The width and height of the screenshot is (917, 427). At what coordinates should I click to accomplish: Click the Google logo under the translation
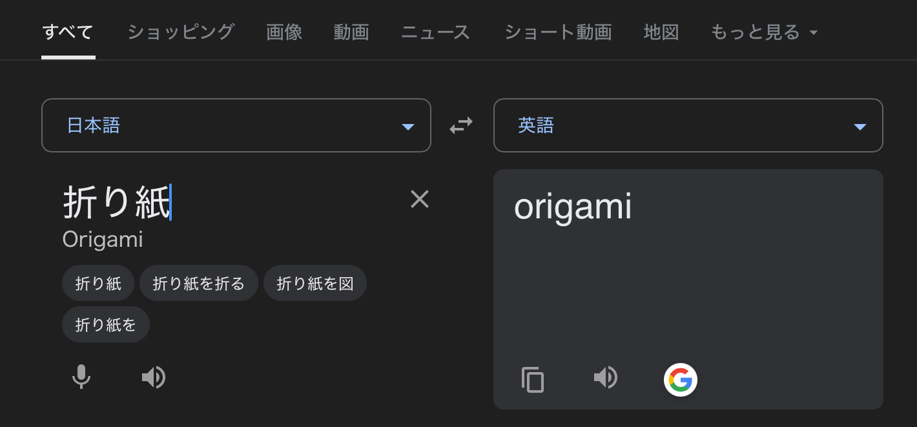680,379
